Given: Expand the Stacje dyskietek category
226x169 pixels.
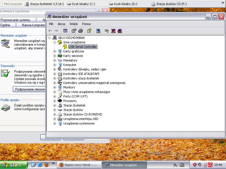Looking at the screenshot, I should [x=55, y=105].
